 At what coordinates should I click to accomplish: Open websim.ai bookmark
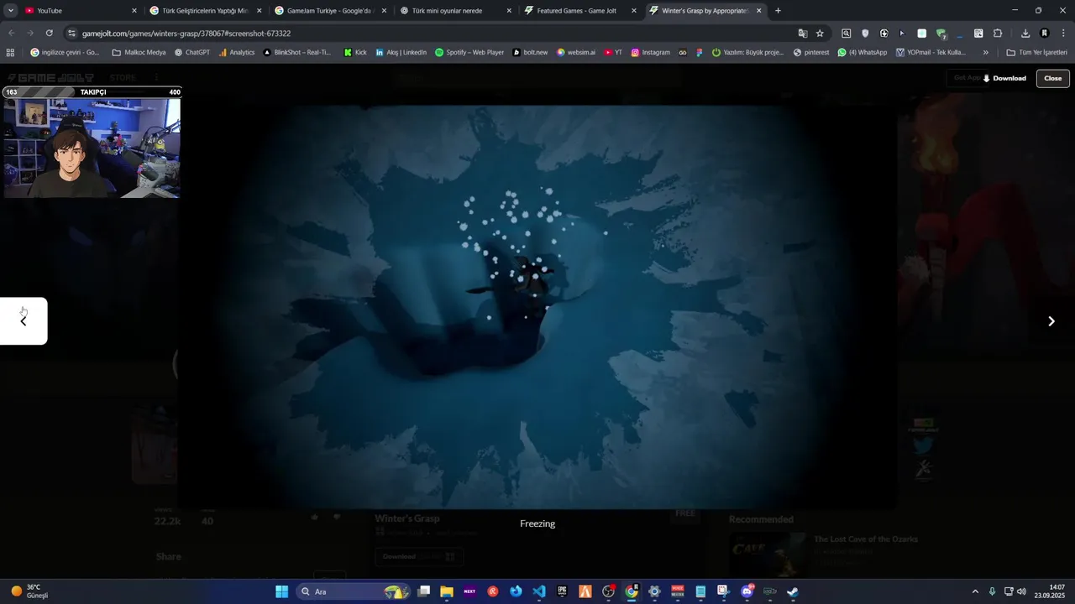(576, 52)
